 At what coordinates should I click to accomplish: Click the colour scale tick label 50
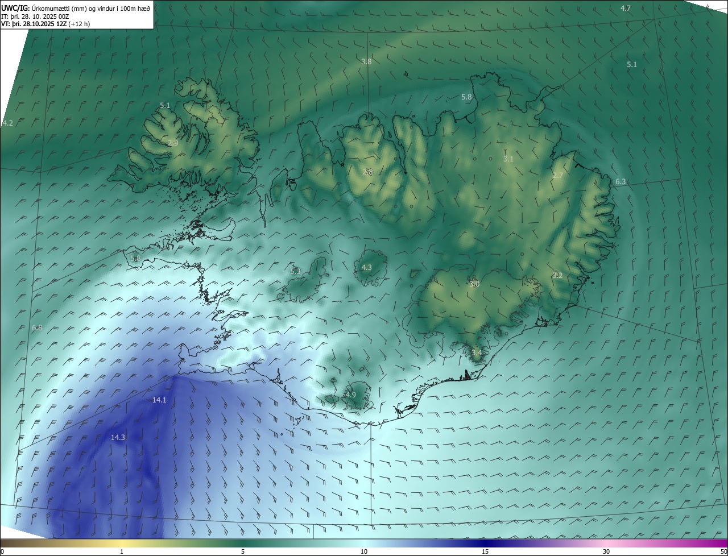[x=723, y=552]
